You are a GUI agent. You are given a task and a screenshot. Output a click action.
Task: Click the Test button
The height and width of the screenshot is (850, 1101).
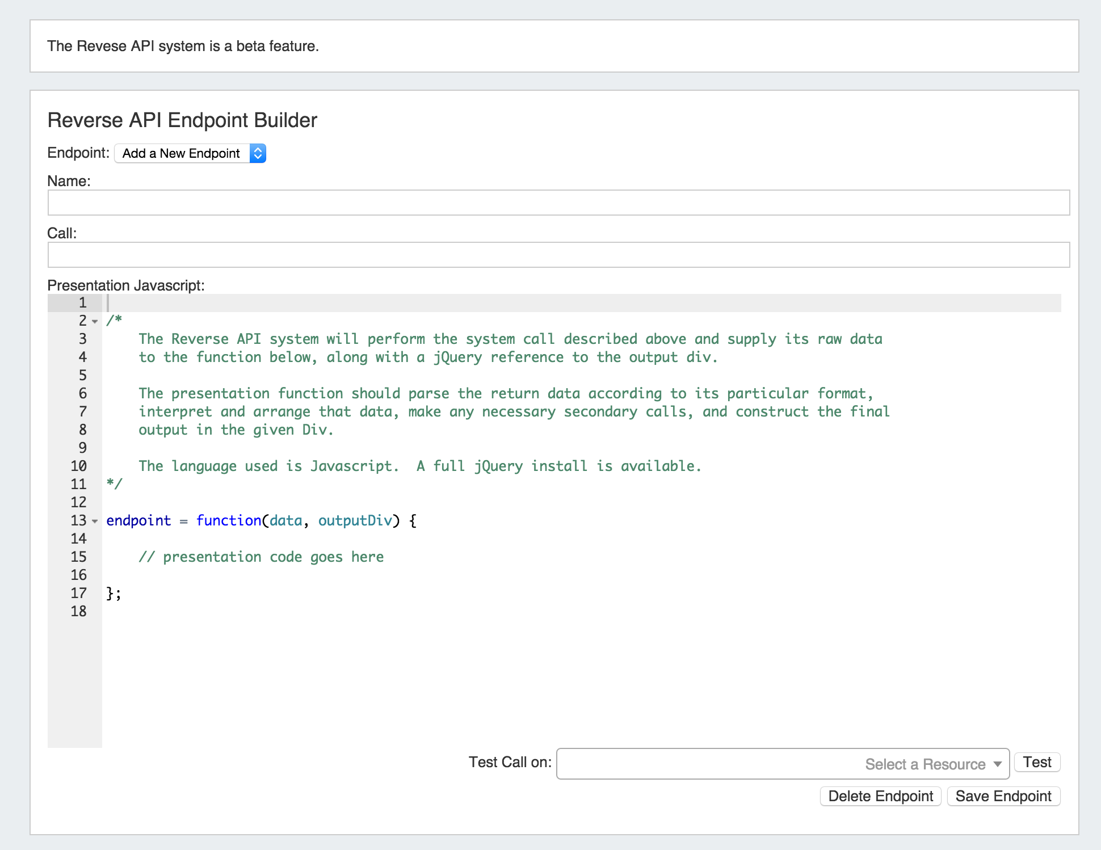pyautogui.click(x=1037, y=762)
